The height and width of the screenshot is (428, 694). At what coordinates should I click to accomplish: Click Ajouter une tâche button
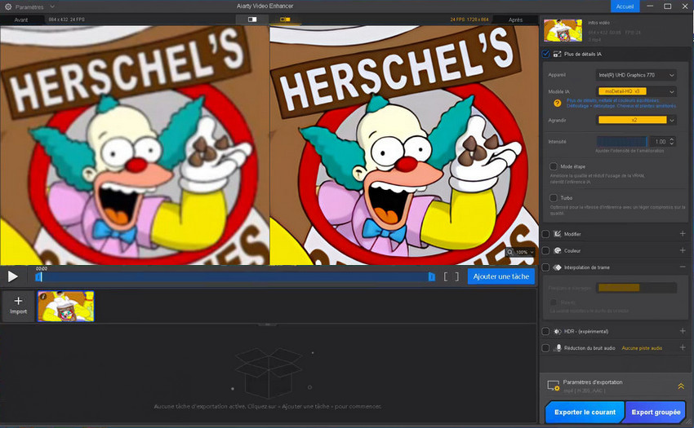pyautogui.click(x=501, y=276)
